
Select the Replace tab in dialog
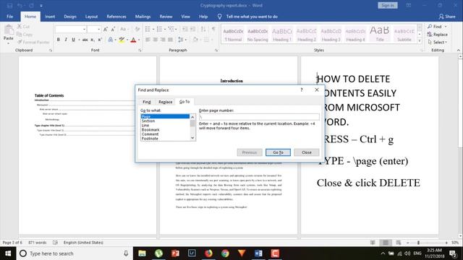[166, 102]
